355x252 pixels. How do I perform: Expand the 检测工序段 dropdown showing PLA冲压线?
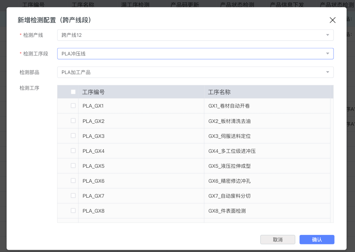point(327,54)
